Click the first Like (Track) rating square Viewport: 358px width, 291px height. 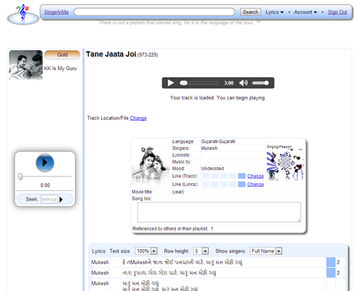tap(206, 176)
